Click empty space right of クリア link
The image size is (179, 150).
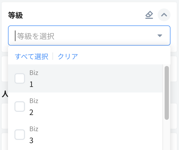120,56
